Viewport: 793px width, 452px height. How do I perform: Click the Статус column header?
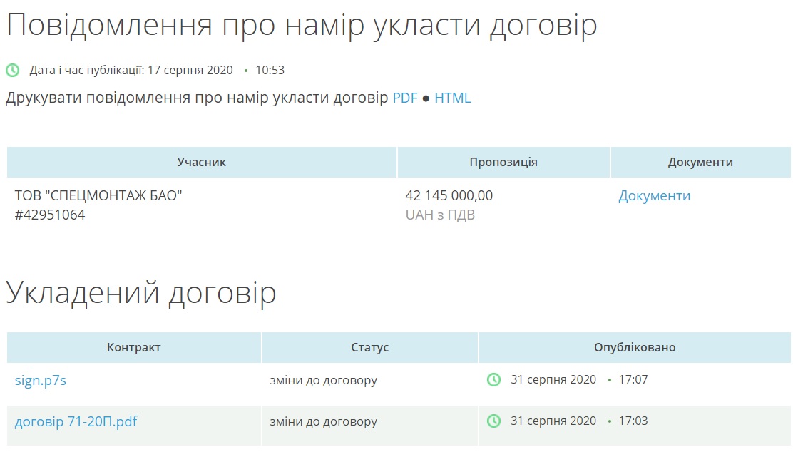click(369, 348)
